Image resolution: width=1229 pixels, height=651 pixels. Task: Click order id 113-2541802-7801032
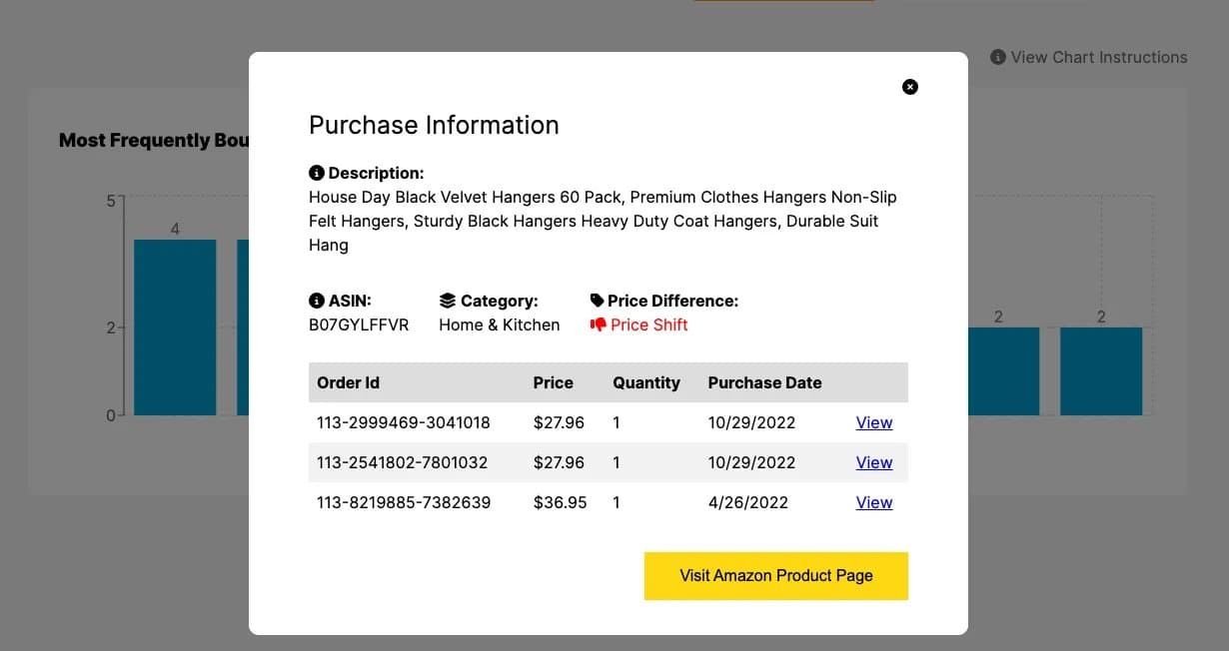click(403, 462)
